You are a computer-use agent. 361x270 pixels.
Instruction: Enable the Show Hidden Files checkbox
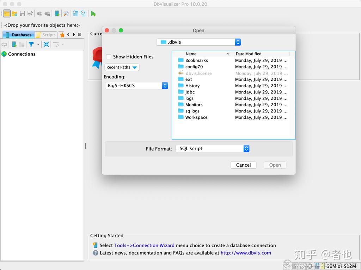[109, 57]
